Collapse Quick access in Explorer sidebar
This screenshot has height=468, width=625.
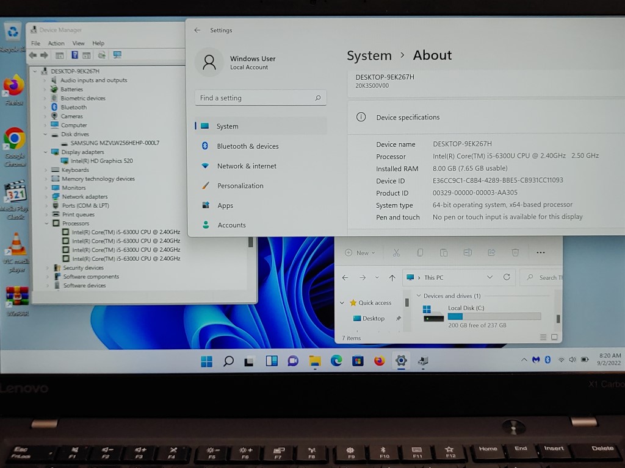342,303
